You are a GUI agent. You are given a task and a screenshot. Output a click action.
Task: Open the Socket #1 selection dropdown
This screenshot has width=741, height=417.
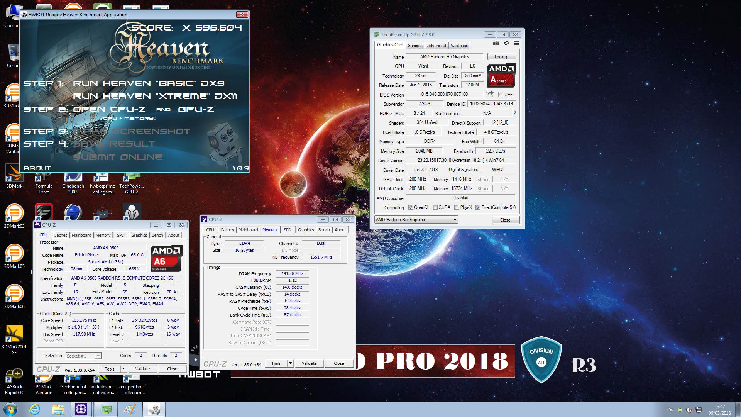click(83, 356)
